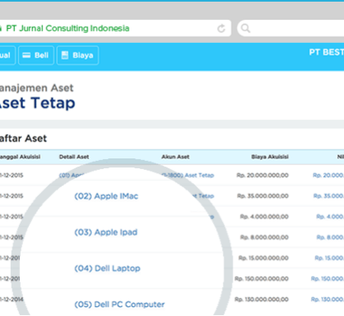This screenshot has height=316, width=344.
Task: Select the Rp. 150.000.000,00 acquisition cost cell
Action: click(262, 279)
